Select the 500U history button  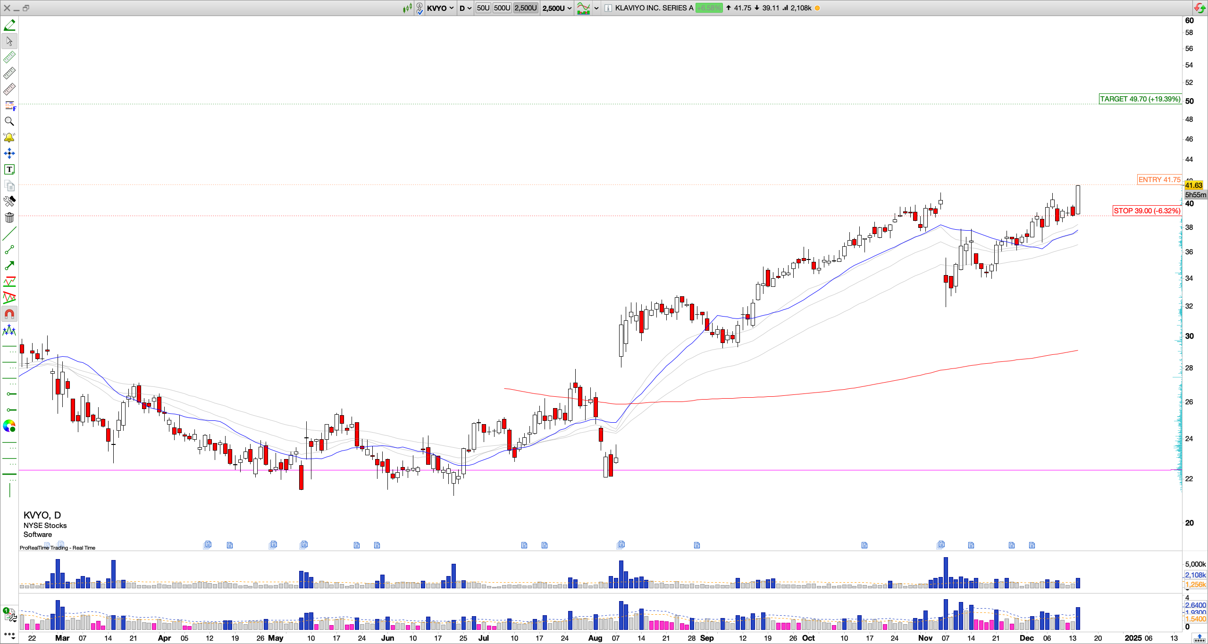point(502,8)
